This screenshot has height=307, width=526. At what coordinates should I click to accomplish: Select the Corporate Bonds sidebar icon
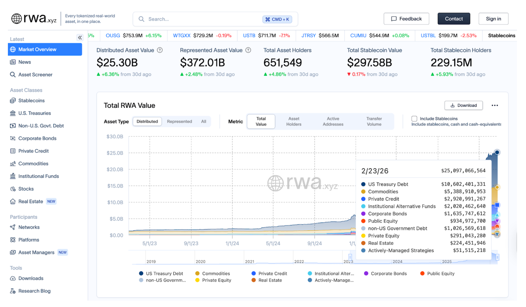click(x=13, y=138)
